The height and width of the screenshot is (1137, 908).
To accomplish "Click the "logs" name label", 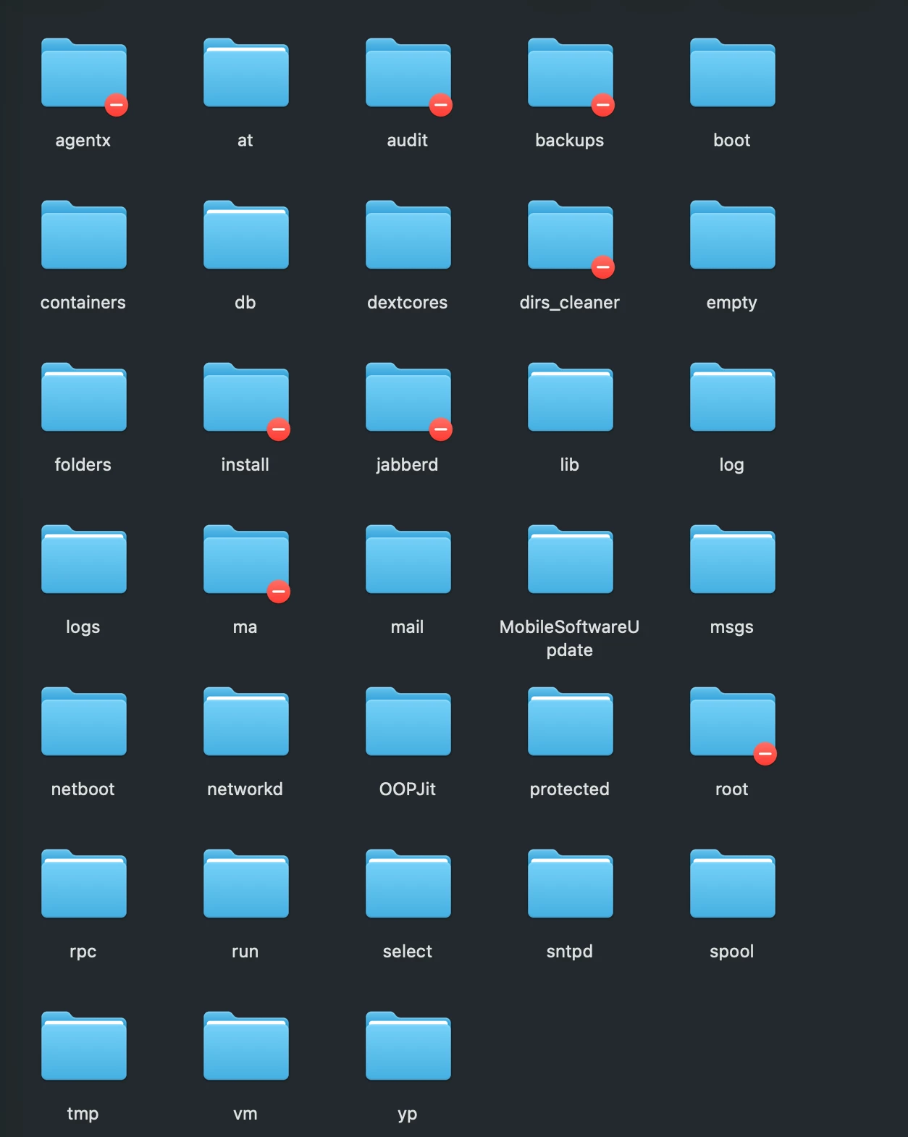I will tap(83, 627).
